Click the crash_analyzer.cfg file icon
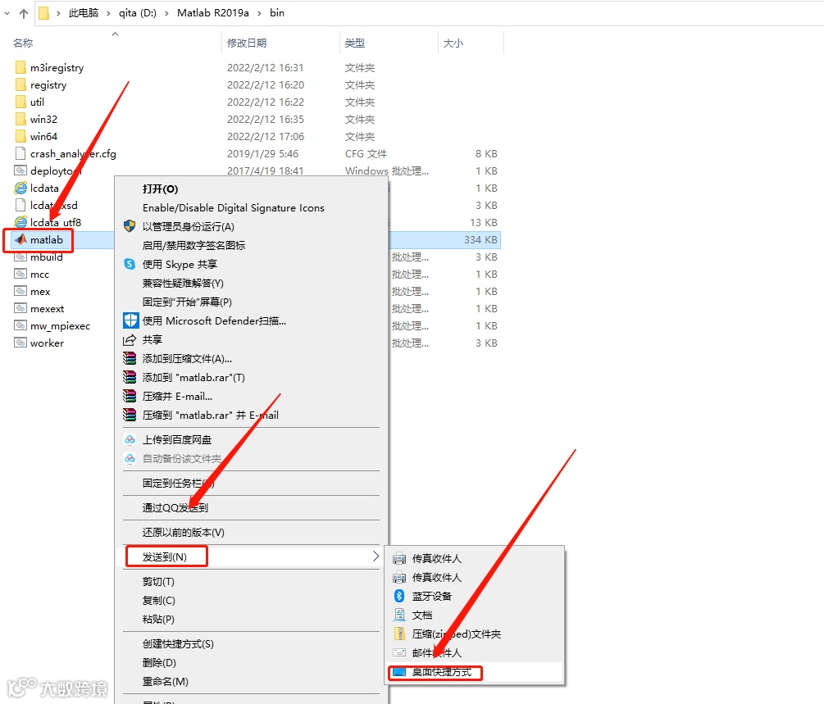This screenshot has width=824, height=704. tap(20, 153)
